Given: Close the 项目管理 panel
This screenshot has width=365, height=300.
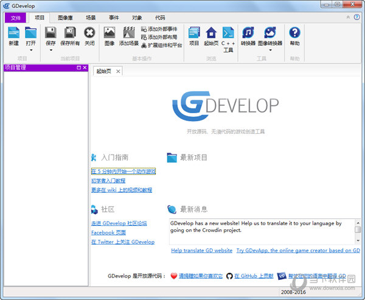Looking at the screenshot, I should tap(85, 68).
